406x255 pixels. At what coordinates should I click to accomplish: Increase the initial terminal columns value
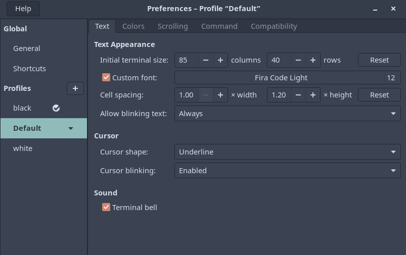tap(220, 60)
